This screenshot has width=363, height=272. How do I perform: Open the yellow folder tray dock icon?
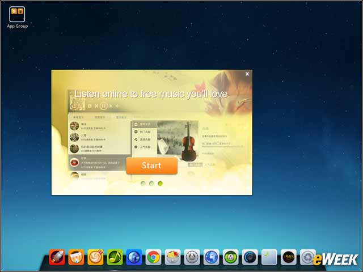click(172, 257)
